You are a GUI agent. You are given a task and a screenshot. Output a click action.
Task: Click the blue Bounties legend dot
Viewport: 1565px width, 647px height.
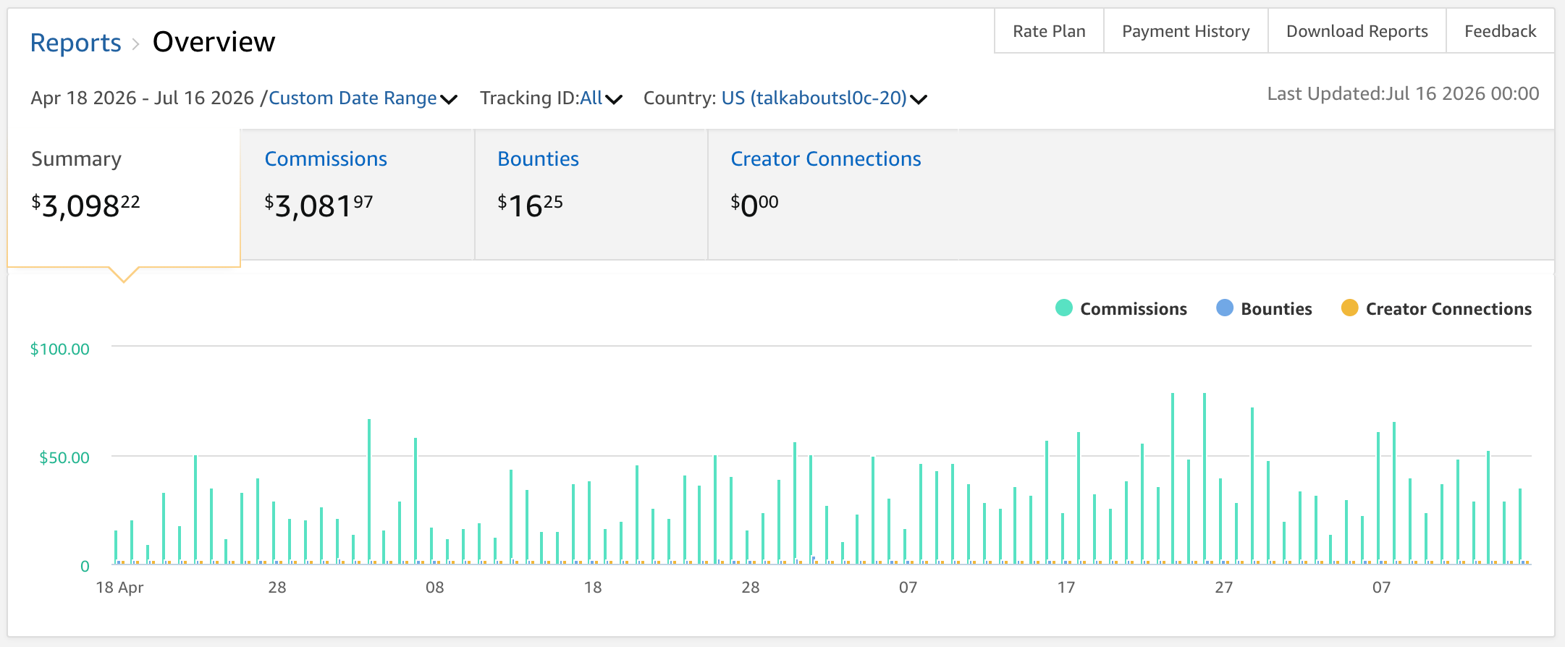click(x=1224, y=308)
